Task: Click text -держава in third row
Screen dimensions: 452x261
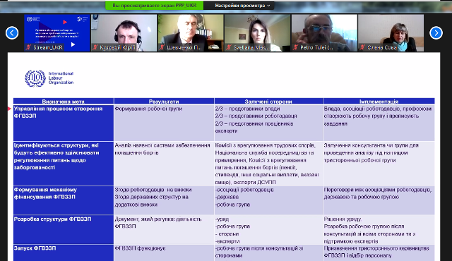Action: 227,197
